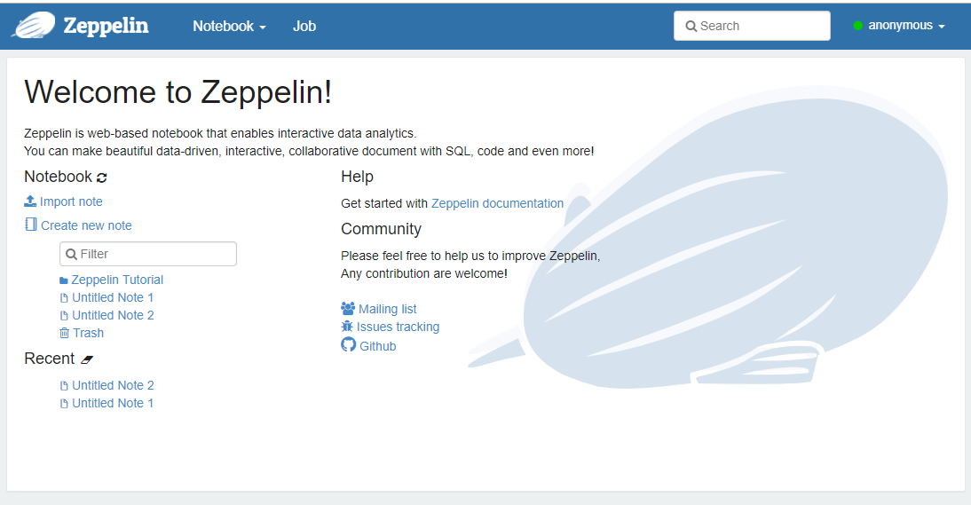
Task: Click the GitHub octocat icon
Action: coord(349,344)
